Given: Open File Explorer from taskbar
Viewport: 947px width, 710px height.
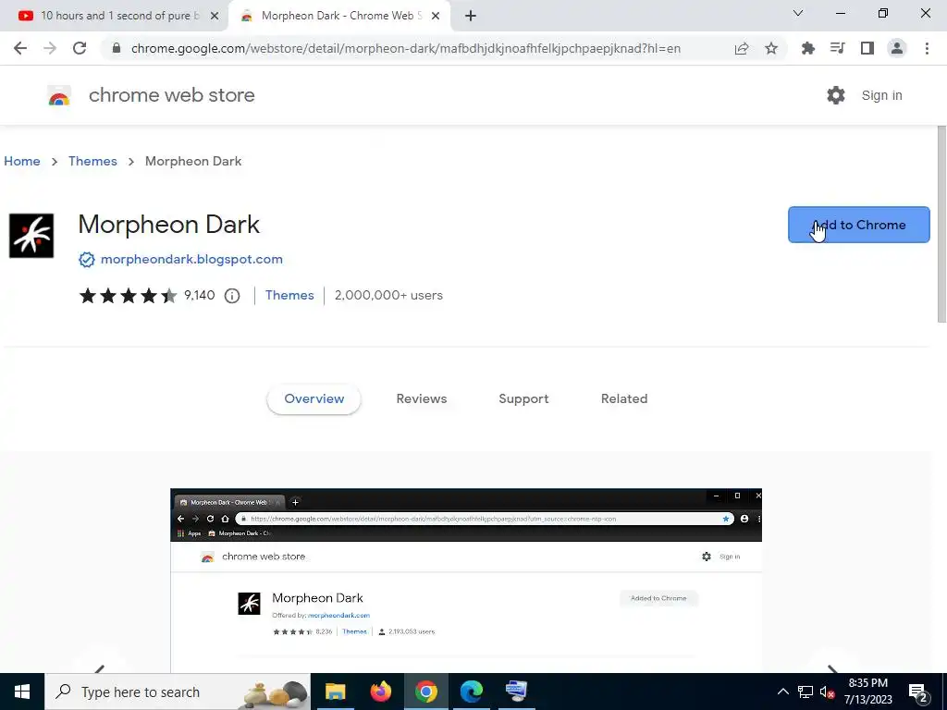Looking at the screenshot, I should (x=335, y=692).
